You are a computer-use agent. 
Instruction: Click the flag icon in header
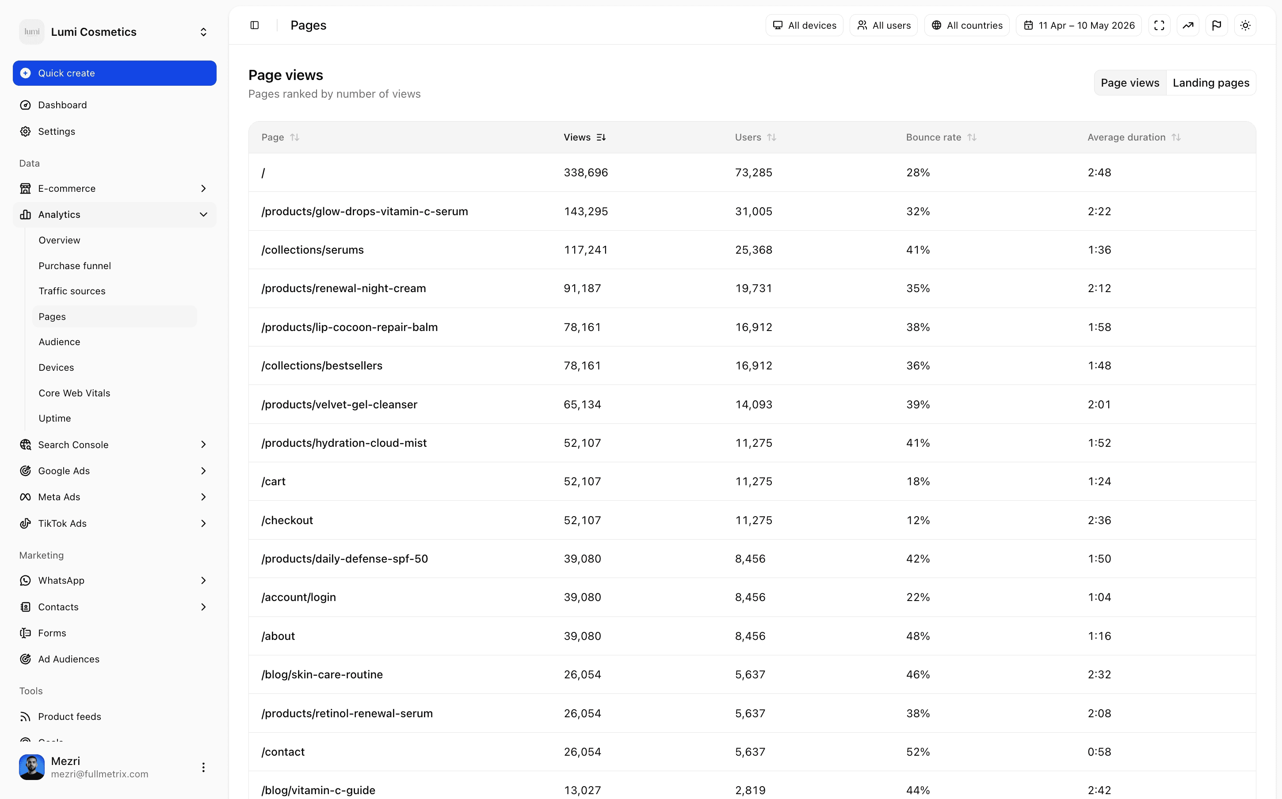coord(1217,25)
